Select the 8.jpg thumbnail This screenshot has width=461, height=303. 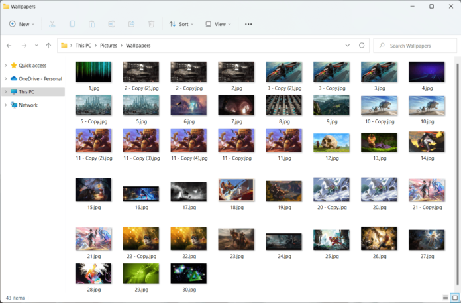(283, 105)
